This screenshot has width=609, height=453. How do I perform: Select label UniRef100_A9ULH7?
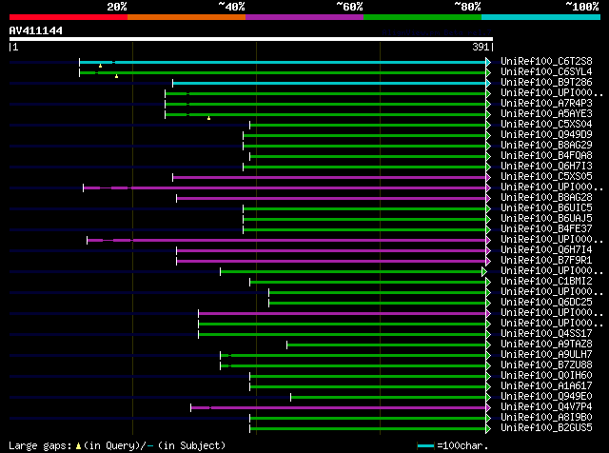pyautogui.click(x=546, y=355)
